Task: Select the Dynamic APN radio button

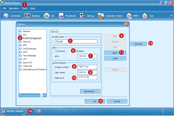Action: click(x=56, y=51)
